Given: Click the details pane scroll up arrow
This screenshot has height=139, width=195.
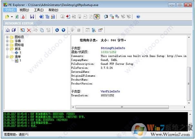Looking at the screenshot, I should (x=189, y=37).
